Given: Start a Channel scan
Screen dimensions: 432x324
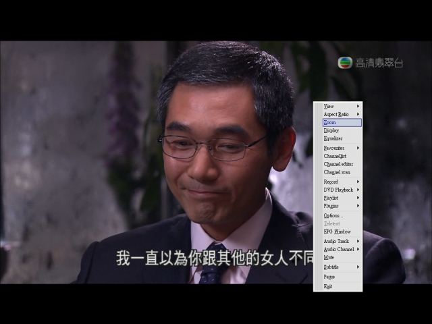Looking at the screenshot, I should pyautogui.click(x=337, y=172).
